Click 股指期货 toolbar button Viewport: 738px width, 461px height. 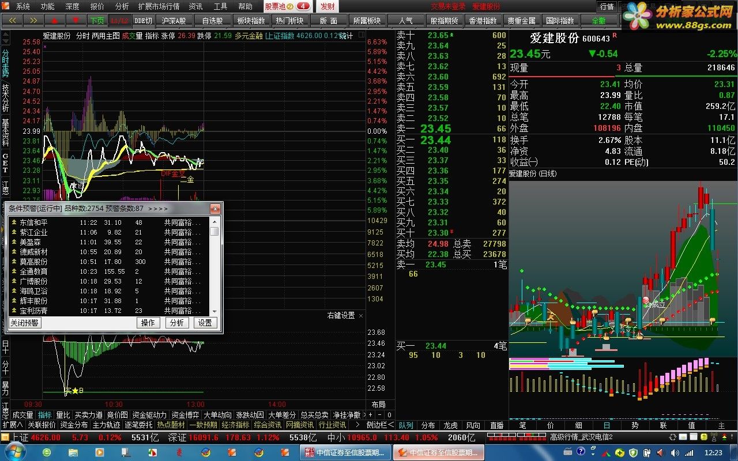point(444,20)
